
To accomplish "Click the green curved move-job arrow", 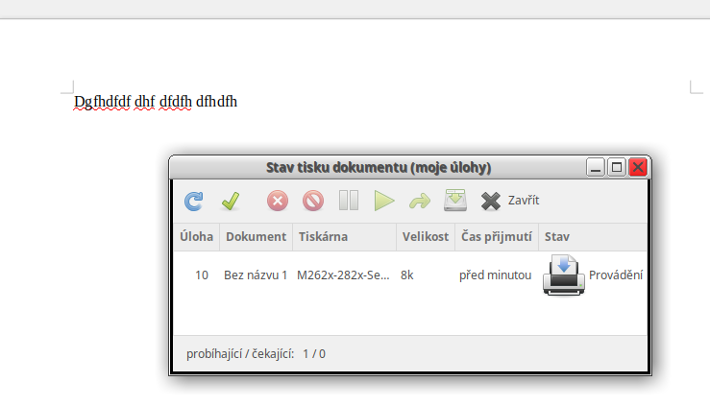I will pos(419,202).
